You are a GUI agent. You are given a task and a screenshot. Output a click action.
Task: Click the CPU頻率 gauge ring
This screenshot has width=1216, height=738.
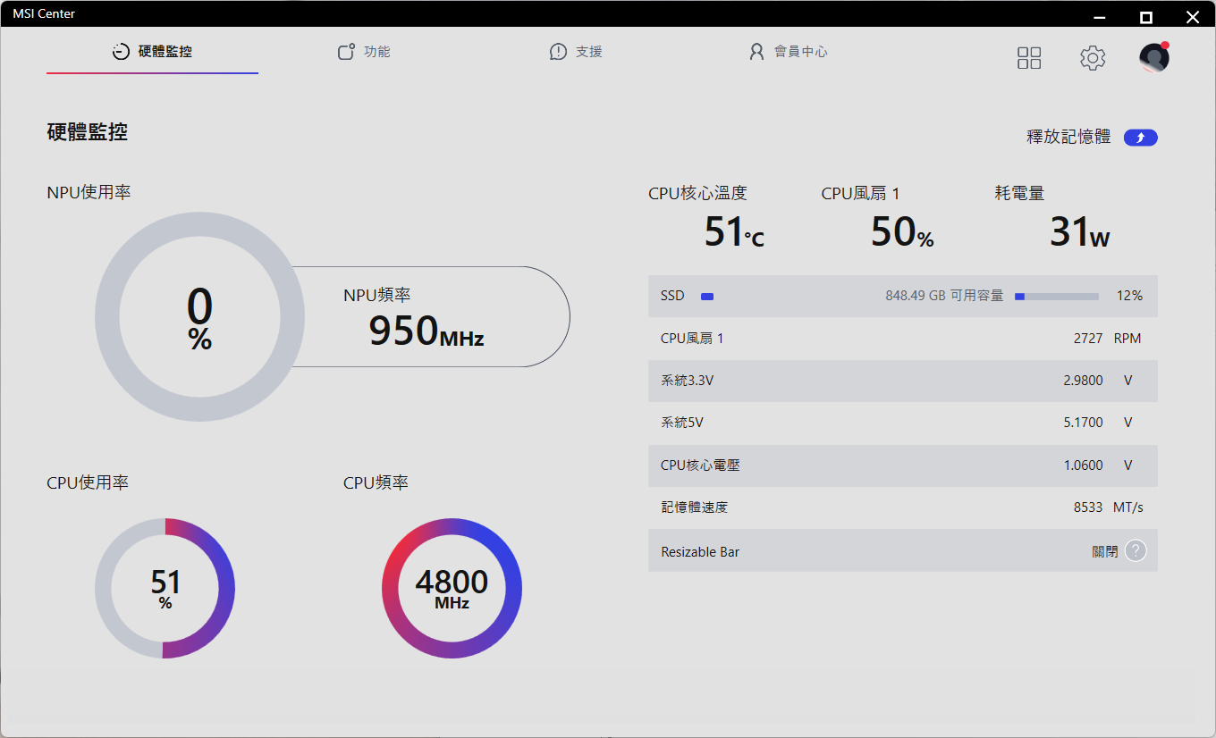click(x=452, y=588)
